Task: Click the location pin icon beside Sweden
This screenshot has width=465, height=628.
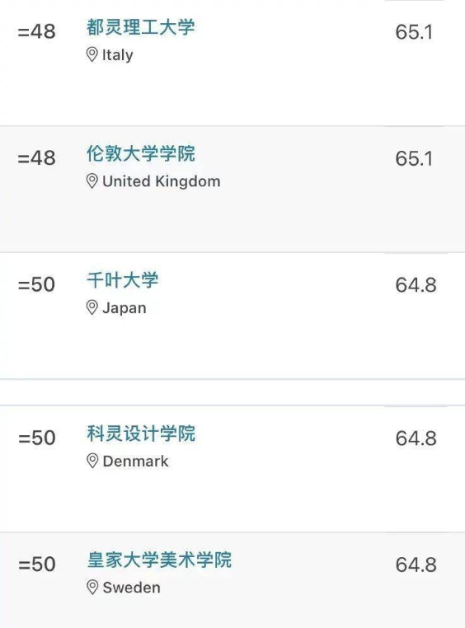Action: [92, 588]
